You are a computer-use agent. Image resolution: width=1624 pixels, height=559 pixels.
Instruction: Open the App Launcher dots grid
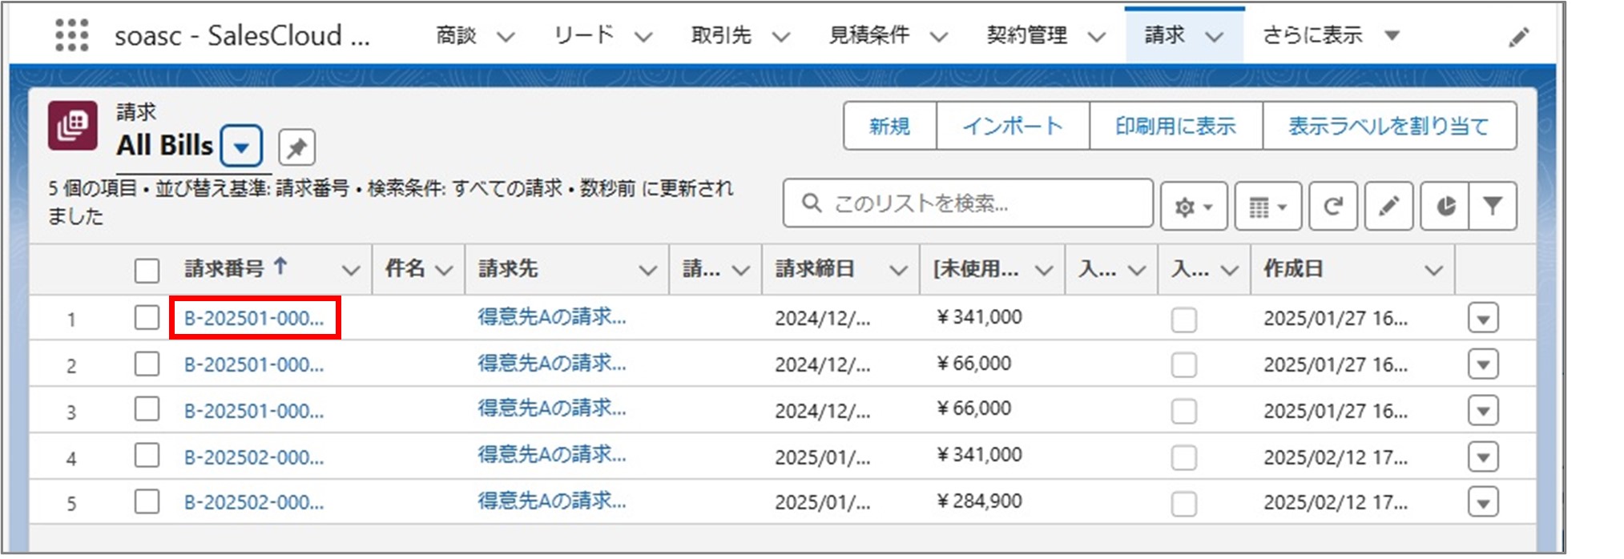click(71, 35)
